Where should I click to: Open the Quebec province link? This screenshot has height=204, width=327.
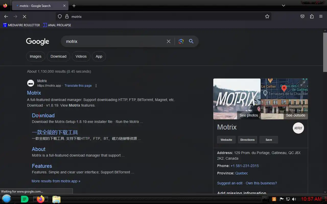(241, 173)
